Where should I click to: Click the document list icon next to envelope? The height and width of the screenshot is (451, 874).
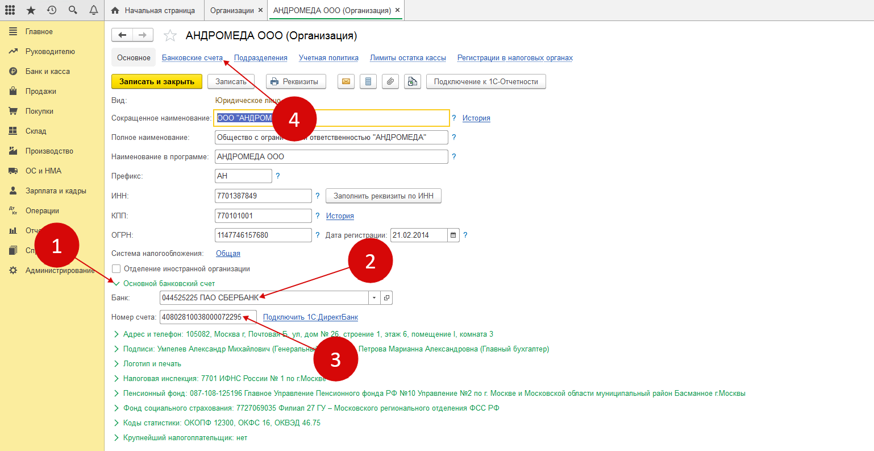(368, 82)
